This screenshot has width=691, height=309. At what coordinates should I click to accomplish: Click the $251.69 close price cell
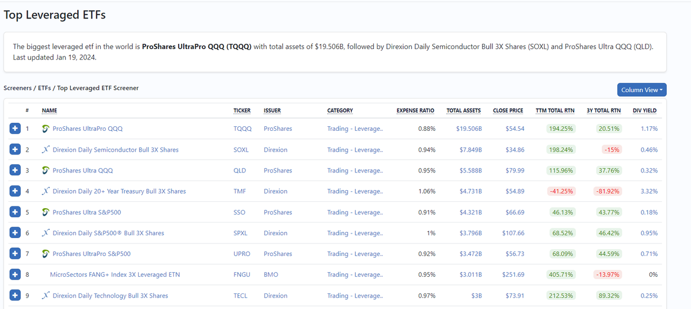pyautogui.click(x=512, y=274)
